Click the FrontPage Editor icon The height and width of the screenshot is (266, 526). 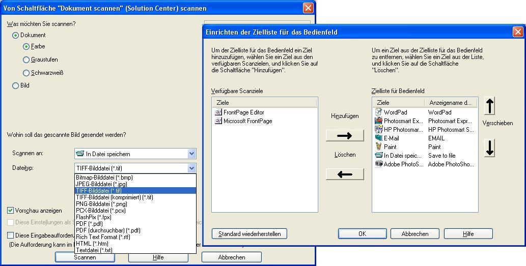(x=218, y=112)
